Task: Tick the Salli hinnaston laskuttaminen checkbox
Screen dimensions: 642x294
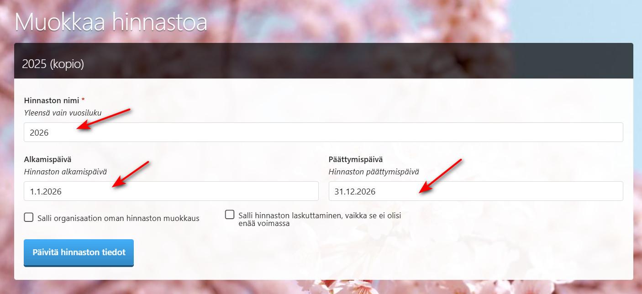Action: tap(230, 215)
